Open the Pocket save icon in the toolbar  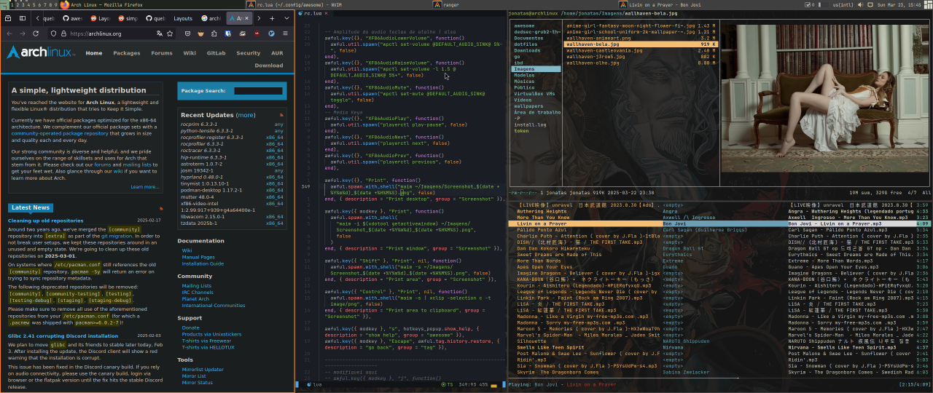coord(187,33)
